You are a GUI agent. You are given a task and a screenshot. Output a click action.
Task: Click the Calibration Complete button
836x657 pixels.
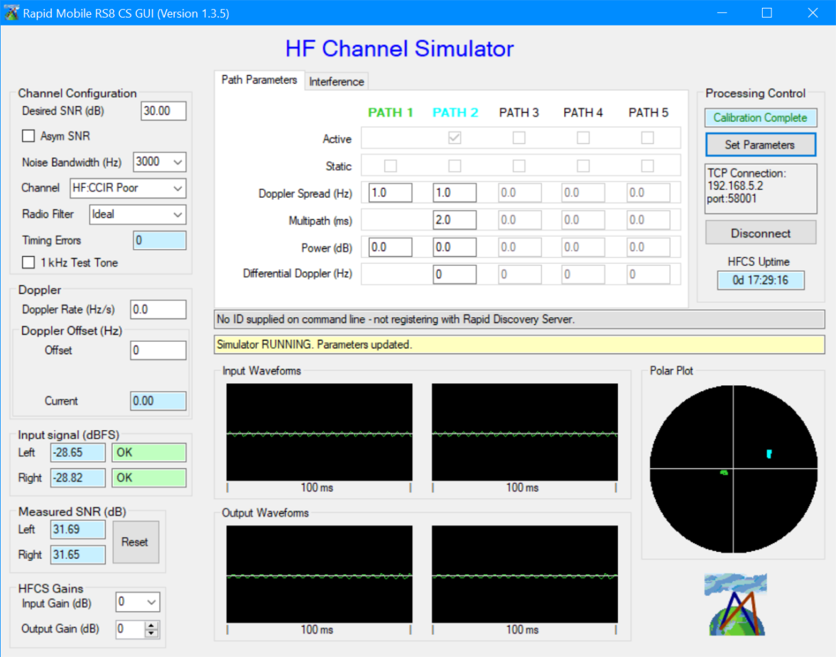(x=760, y=118)
